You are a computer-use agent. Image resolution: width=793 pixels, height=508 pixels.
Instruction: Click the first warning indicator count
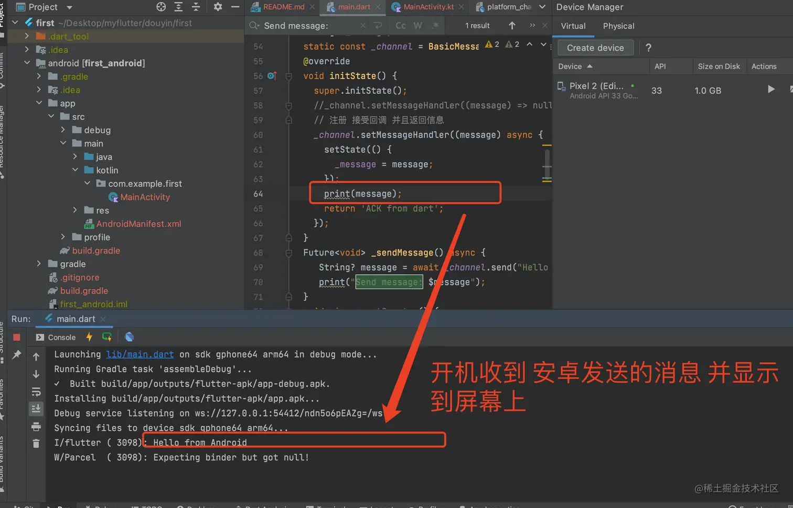pyautogui.click(x=492, y=44)
